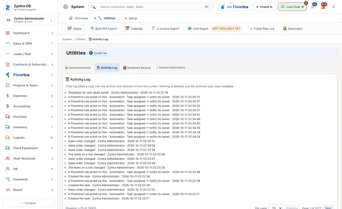
Task: Open tasks checklist icon with 25 badge
Action: [x=313, y=6]
